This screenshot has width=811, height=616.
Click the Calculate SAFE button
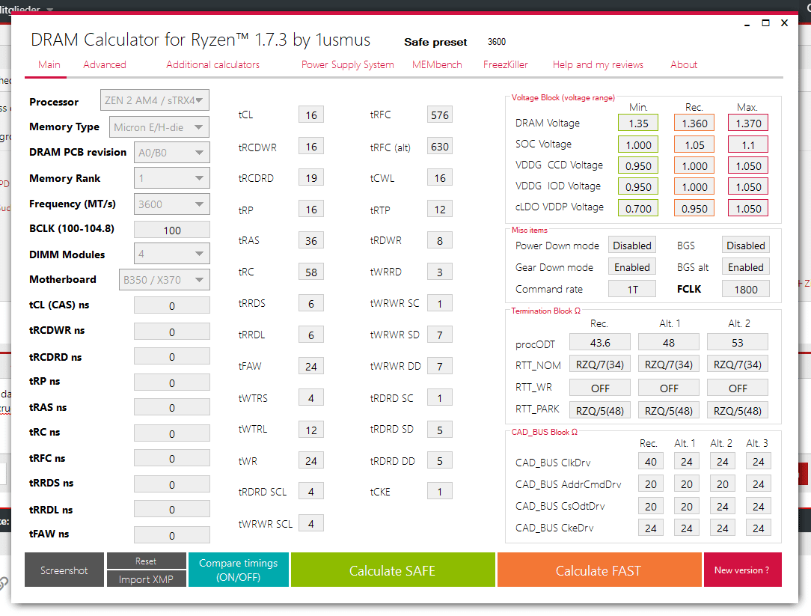[x=393, y=570]
